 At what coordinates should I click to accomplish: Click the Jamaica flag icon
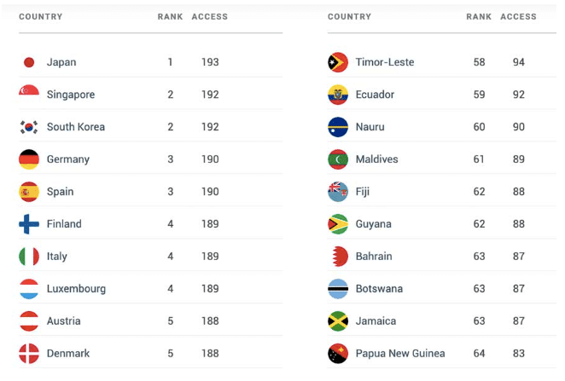[x=338, y=321]
